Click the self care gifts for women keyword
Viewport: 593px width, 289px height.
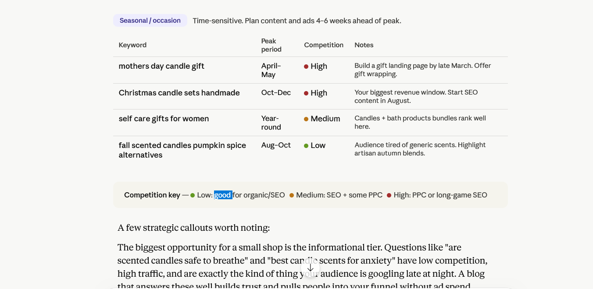[x=164, y=119]
